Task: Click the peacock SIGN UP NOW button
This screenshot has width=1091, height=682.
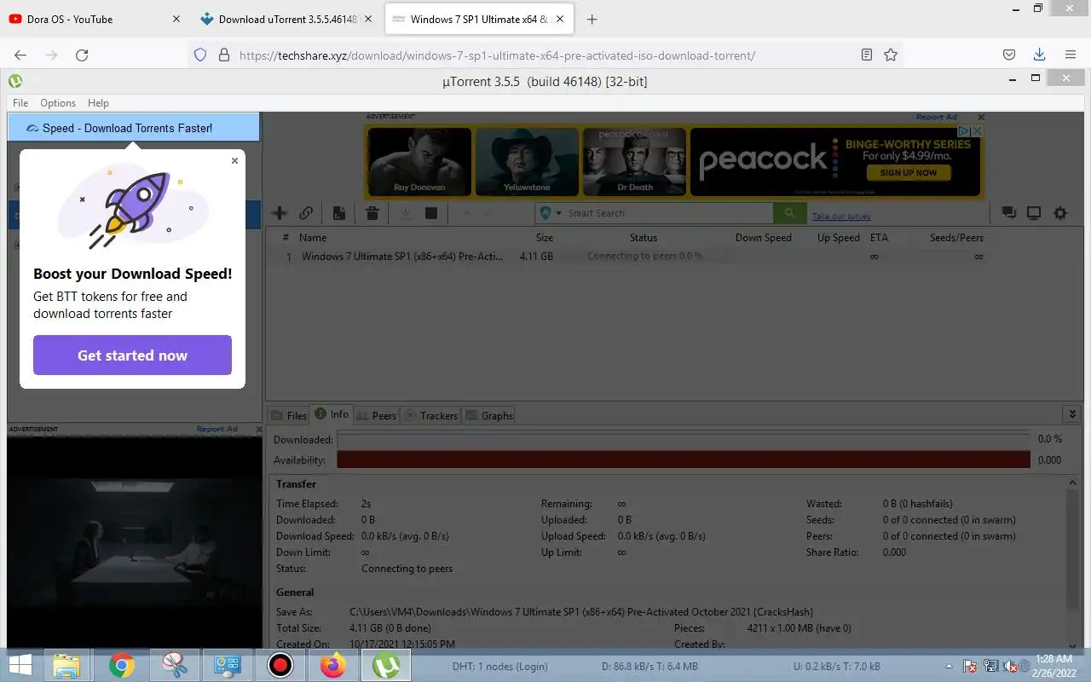Action: 908,172
